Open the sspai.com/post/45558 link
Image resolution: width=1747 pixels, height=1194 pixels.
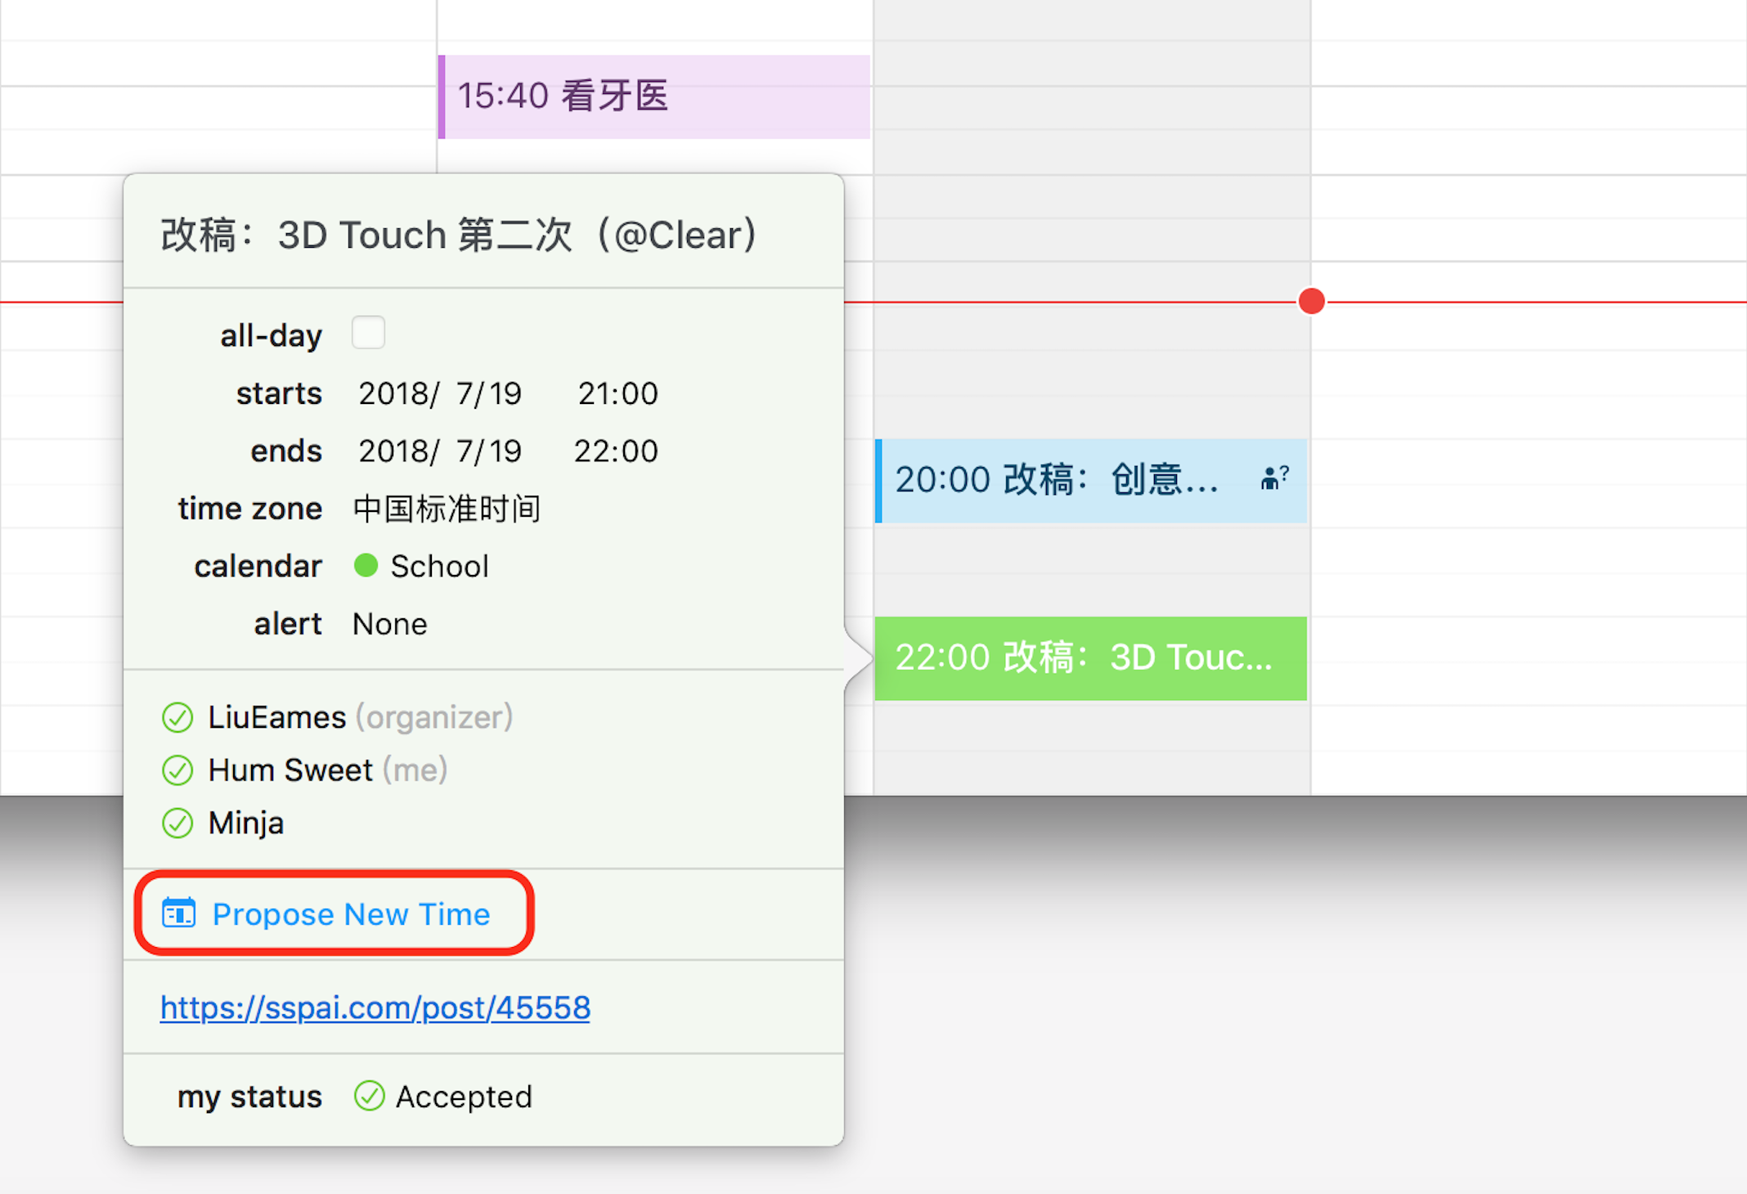(x=375, y=1008)
